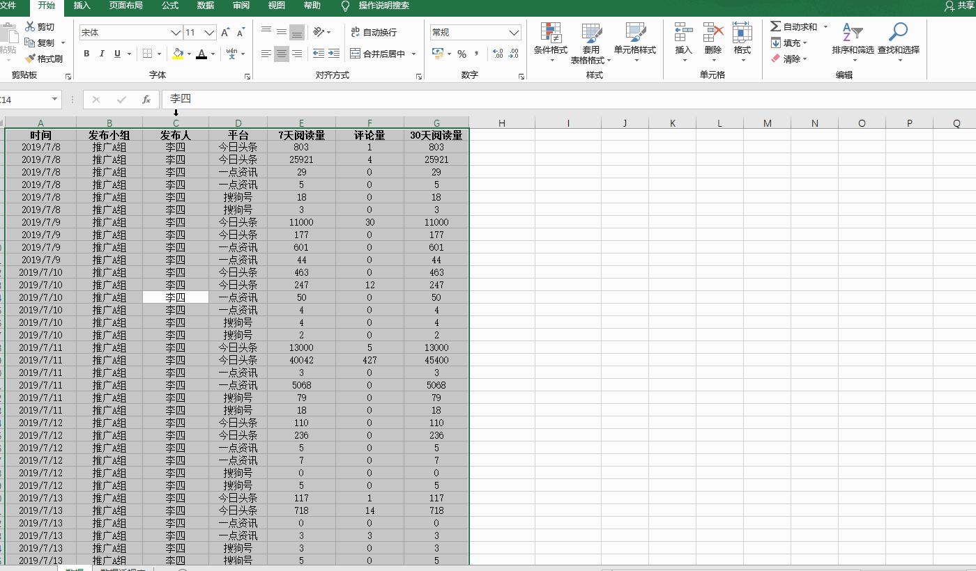Viewport: 976px width, 571px height.
Task: Apply cell borders icon
Action: pyautogui.click(x=147, y=54)
